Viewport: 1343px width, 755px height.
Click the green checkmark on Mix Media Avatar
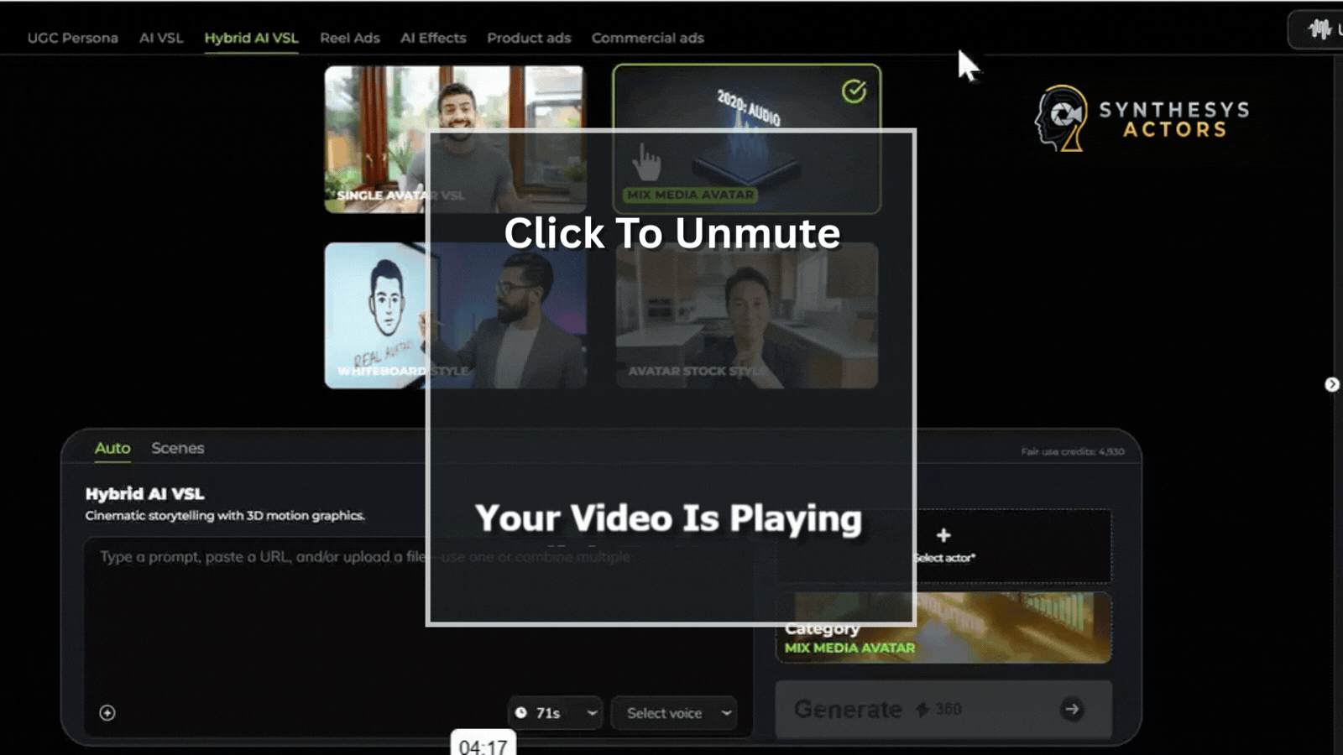tap(854, 91)
